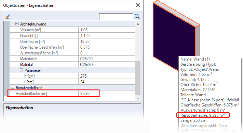Select the h [cm] parameter label
243x133 pixels.
click(29, 76)
